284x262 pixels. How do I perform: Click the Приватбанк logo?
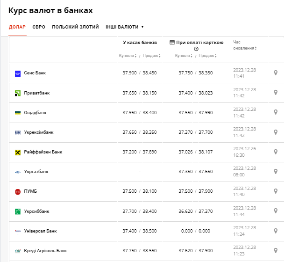point(18,93)
